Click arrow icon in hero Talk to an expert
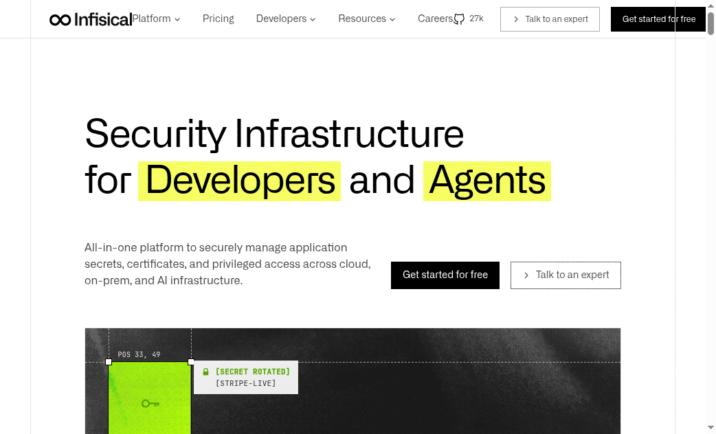Image resolution: width=716 pixels, height=434 pixels. point(526,275)
